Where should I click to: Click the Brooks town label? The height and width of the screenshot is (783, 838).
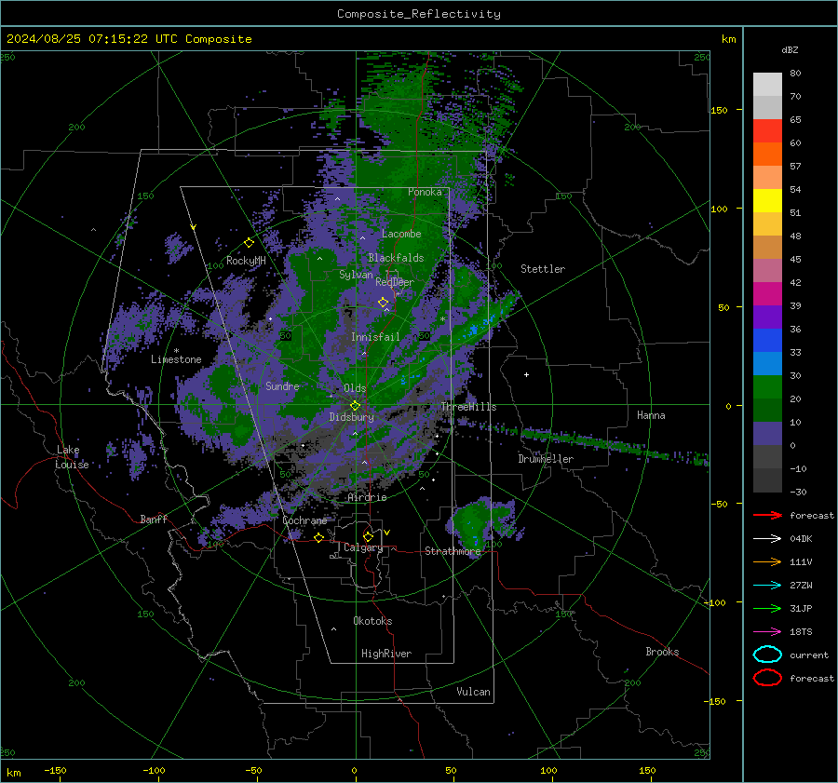pos(662,652)
